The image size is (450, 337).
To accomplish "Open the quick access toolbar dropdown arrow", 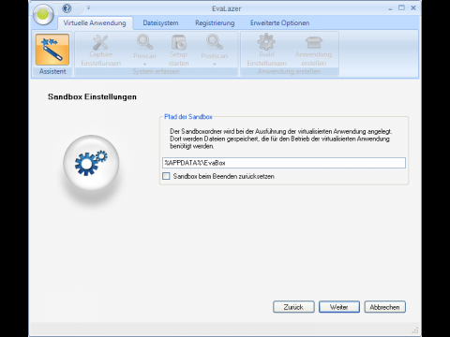I will pyautogui.click(x=88, y=7).
